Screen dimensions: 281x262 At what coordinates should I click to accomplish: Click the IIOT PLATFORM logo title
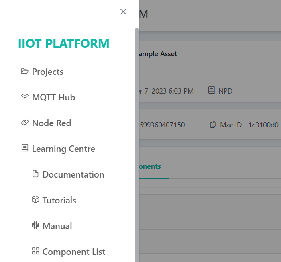[63, 44]
